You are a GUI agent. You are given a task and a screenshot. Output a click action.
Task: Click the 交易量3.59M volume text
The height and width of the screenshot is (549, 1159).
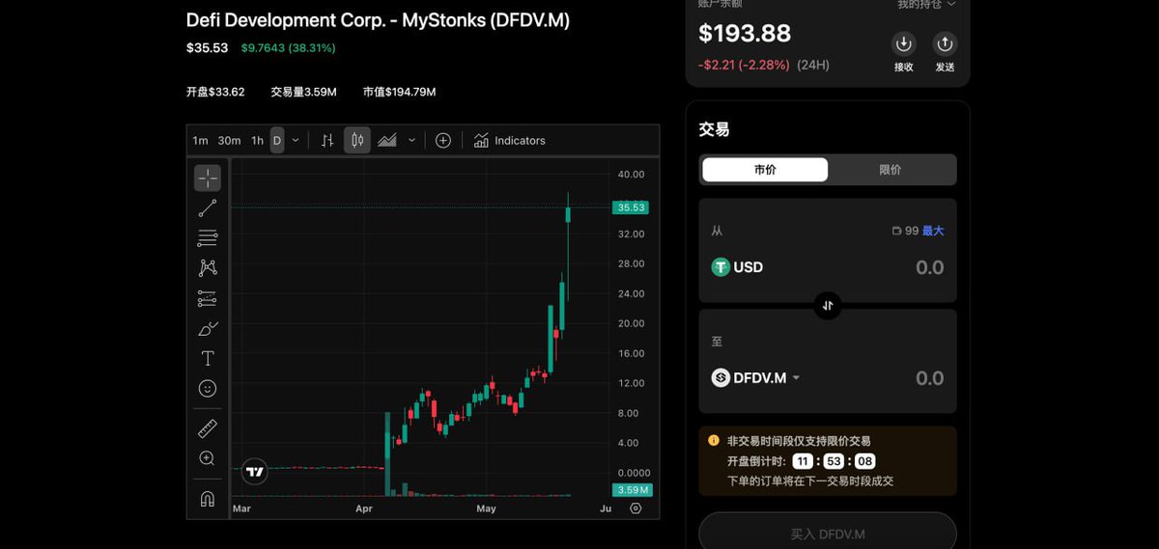(x=303, y=93)
